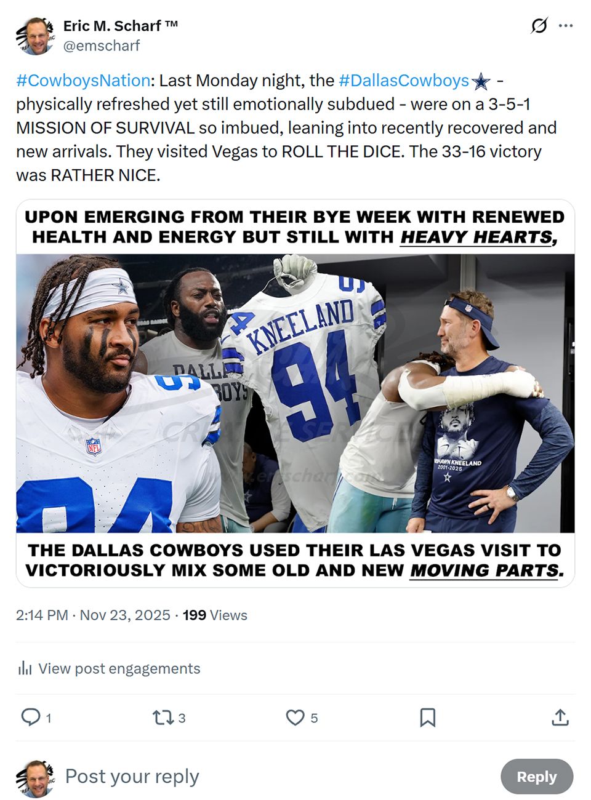This screenshot has height=800, width=591.
Task: Open the #DallasCowboys hashtag
Action: (404, 81)
